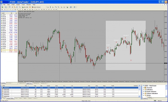
Task: Switch to the EURUSD chart tab
Action: pyautogui.click(x=36, y=83)
